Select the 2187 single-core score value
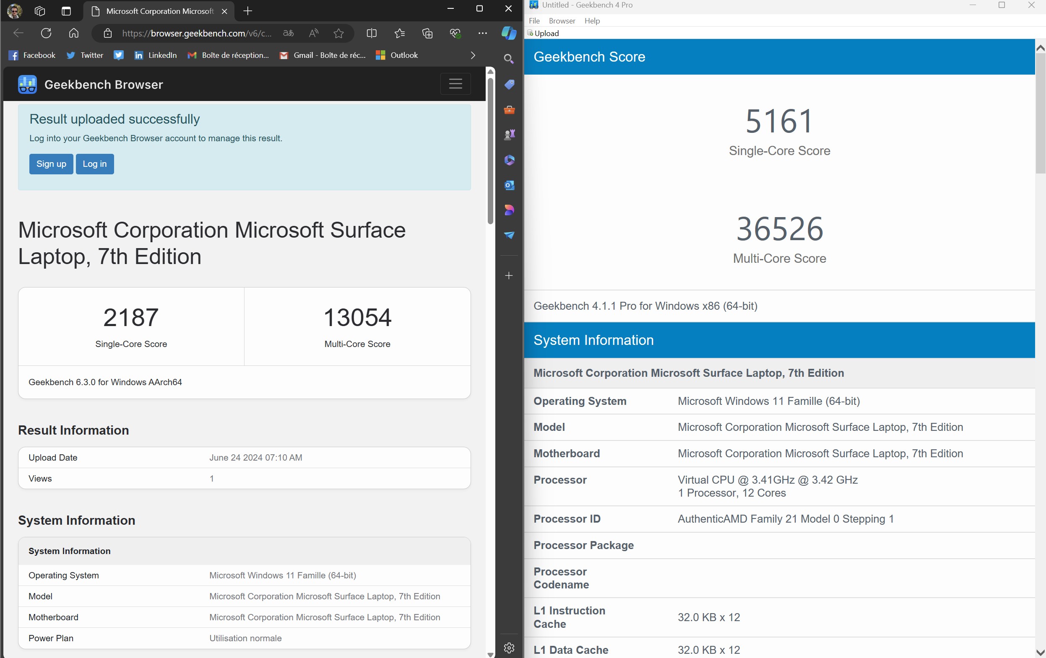Screen dimensions: 1046x658 tap(131, 317)
